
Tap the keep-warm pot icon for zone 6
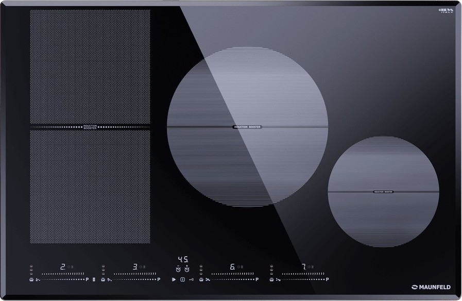click(x=201, y=279)
